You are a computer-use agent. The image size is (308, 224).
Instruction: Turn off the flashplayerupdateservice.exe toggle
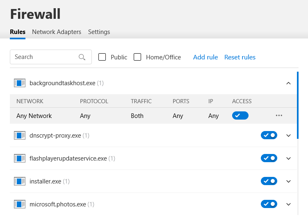coord(269,158)
